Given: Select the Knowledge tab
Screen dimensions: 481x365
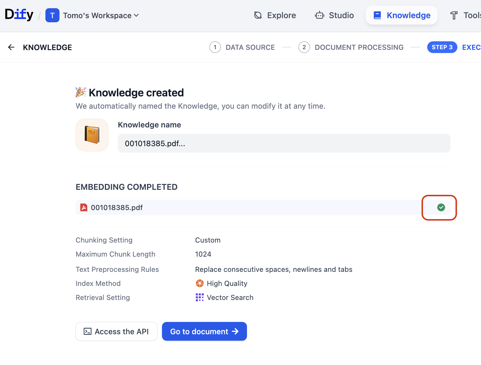Looking at the screenshot, I should click(402, 15).
